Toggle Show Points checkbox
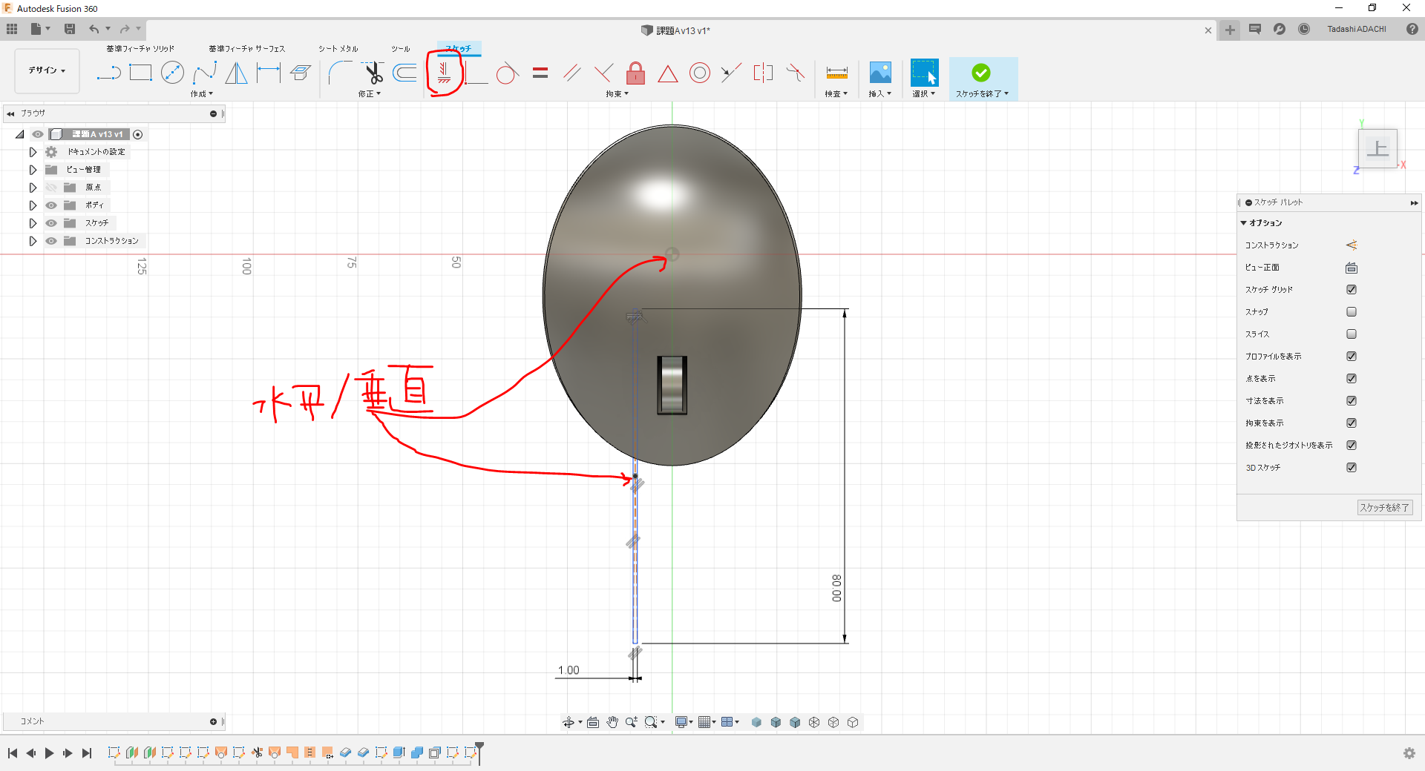 point(1352,379)
